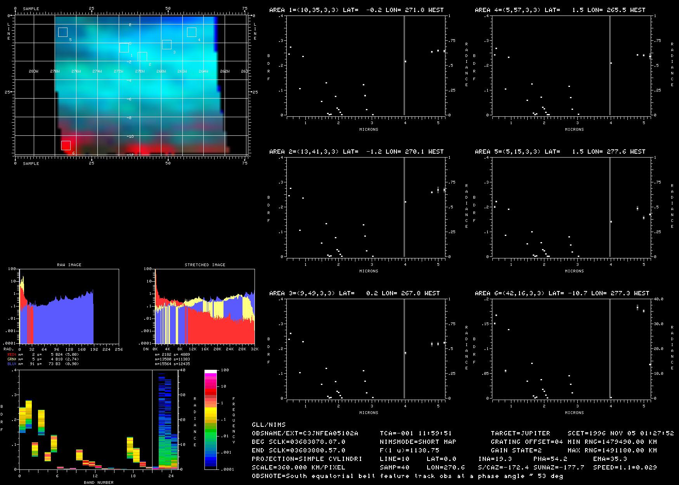
Task: Click the '280W' longitude label on map
Action: click(34, 71)
